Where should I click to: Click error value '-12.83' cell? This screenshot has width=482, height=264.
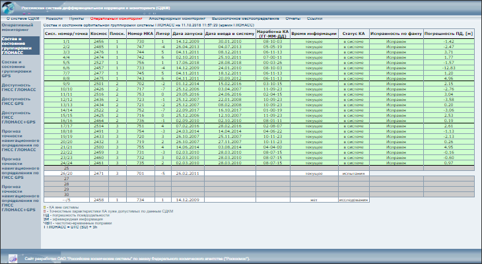(x=448, y=68)
